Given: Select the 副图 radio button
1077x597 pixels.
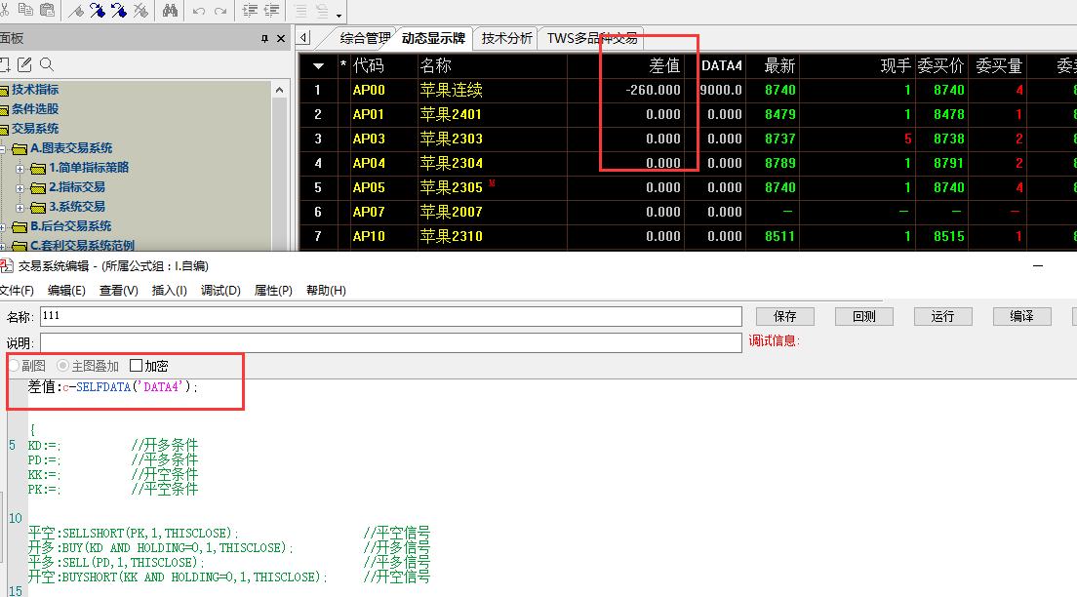Looking at the screenshot, I should point(13,366).
